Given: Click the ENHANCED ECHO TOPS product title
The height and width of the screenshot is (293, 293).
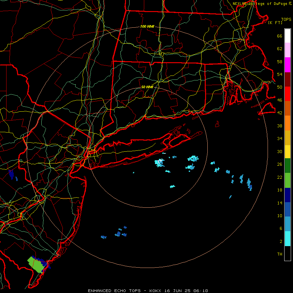Looking at the screenshot, I should tap(114, 291).
